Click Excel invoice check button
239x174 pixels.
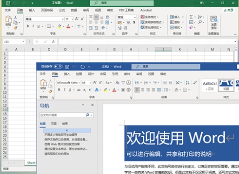[214, 22]
